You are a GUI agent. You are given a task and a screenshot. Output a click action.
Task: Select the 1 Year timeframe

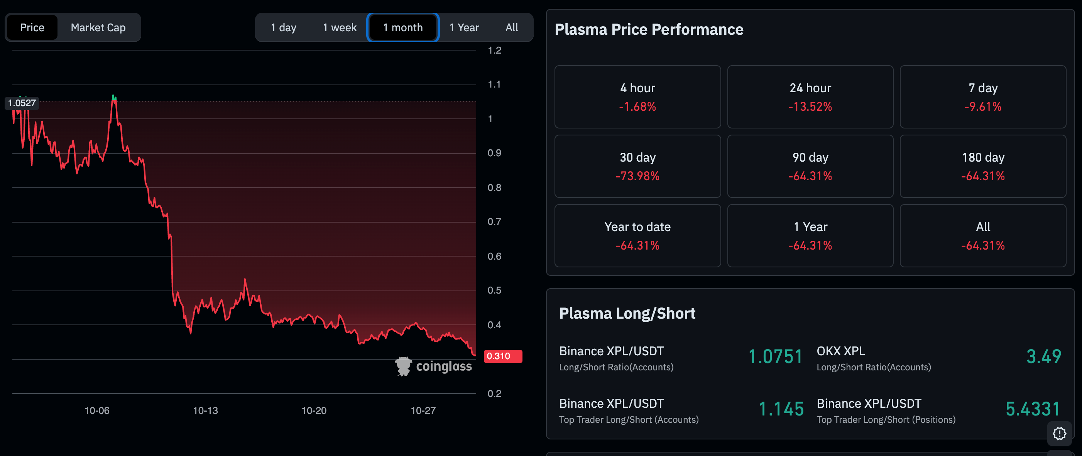click(x=464, y=28)
